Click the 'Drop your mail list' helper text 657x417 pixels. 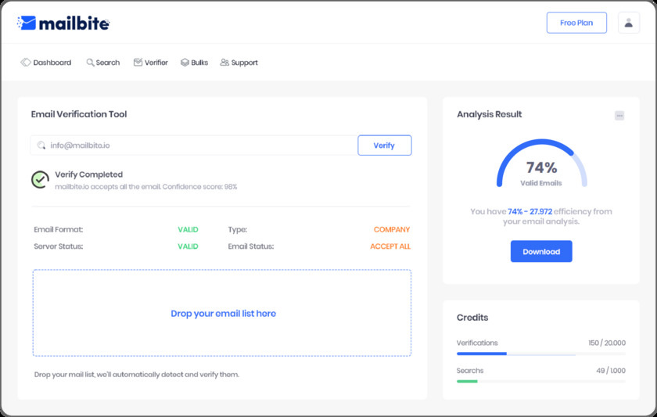coord(137,375)
